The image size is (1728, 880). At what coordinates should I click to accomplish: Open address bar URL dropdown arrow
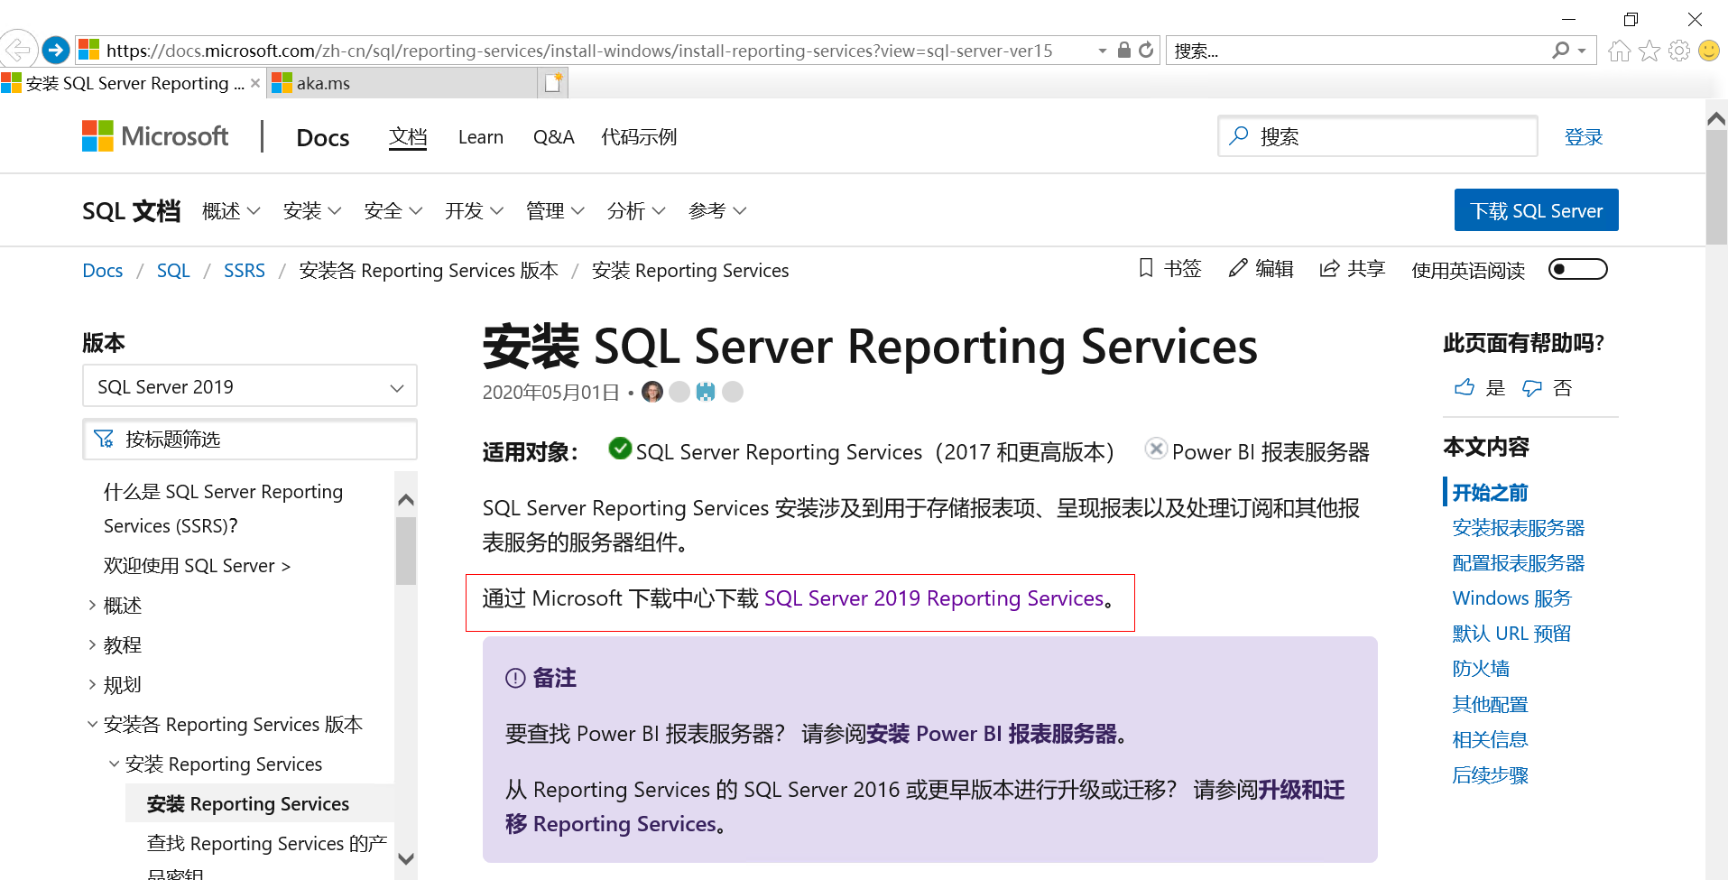tap(1103, 51)
